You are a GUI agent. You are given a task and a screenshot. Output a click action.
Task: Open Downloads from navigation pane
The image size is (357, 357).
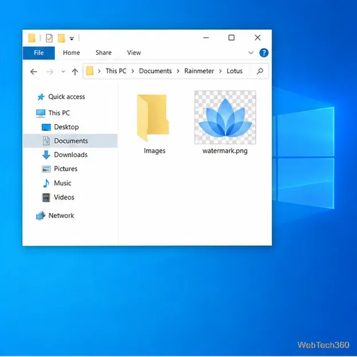coord(70,155)
